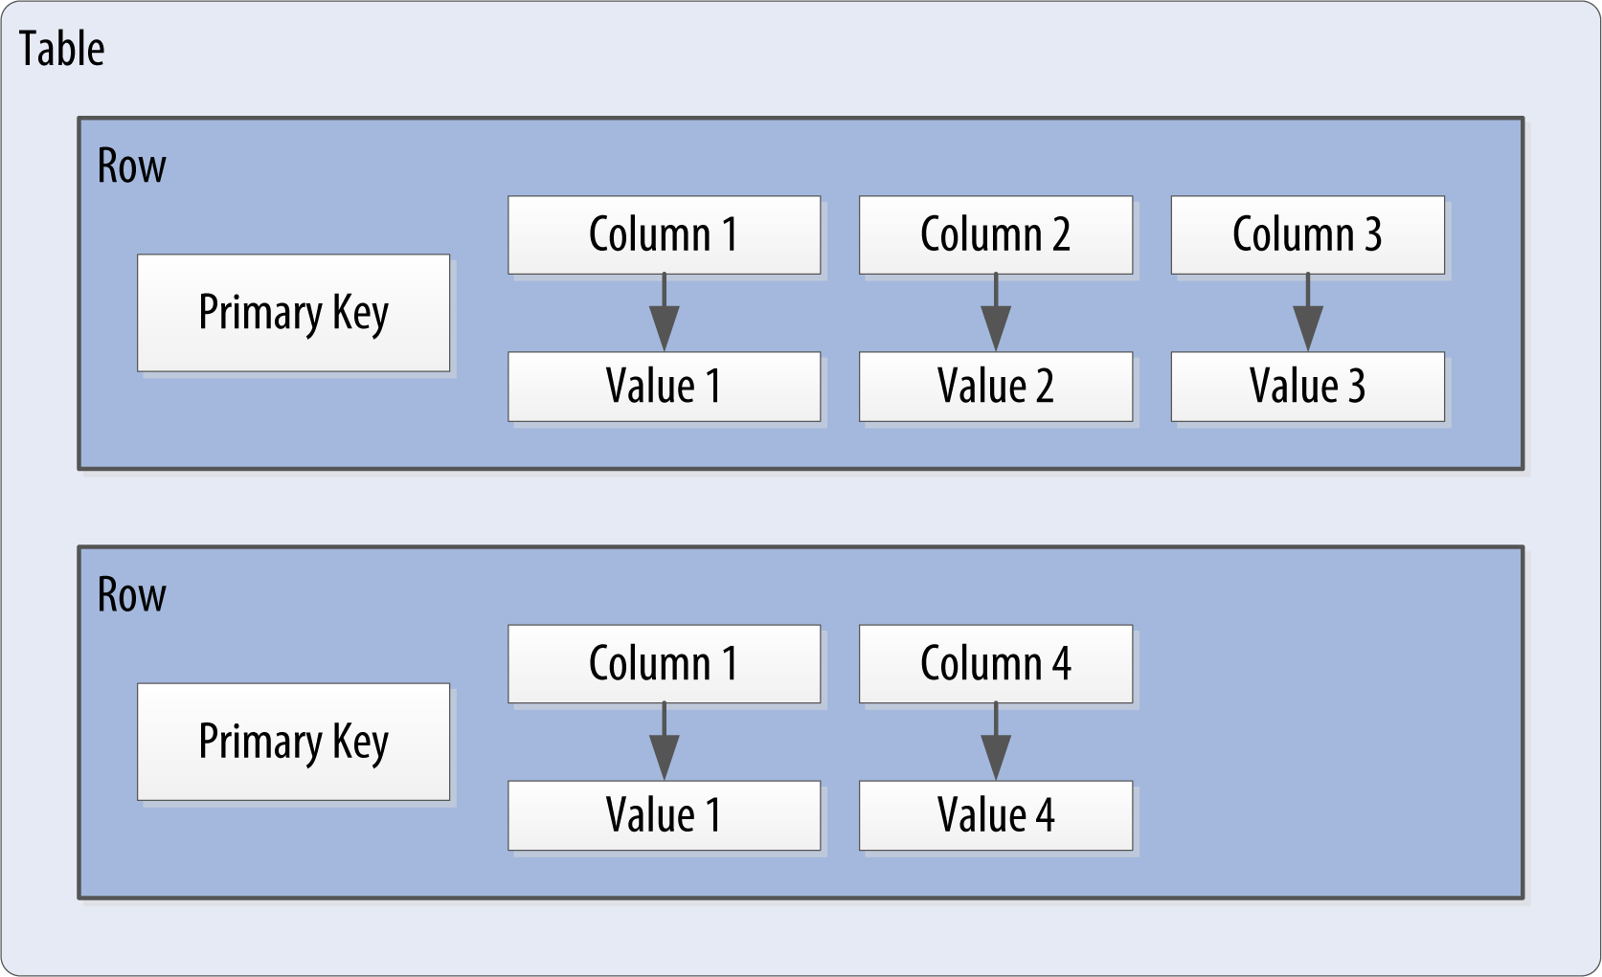Select the Primary Key box in the upper row
1602x977 pixels.
point(293,313)
